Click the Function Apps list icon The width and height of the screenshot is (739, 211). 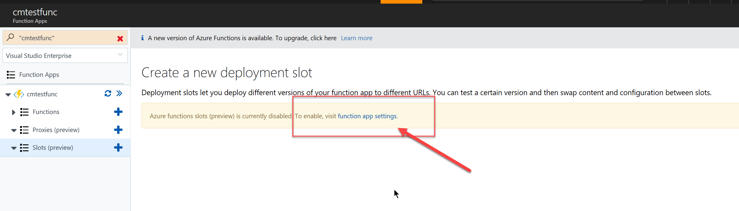(11, 74)
